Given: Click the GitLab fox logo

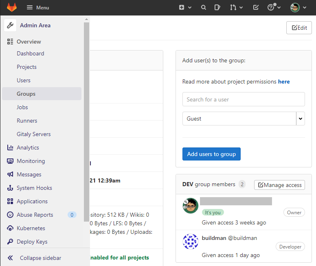Looking at the screenshot, I should [x=12, y=7].
